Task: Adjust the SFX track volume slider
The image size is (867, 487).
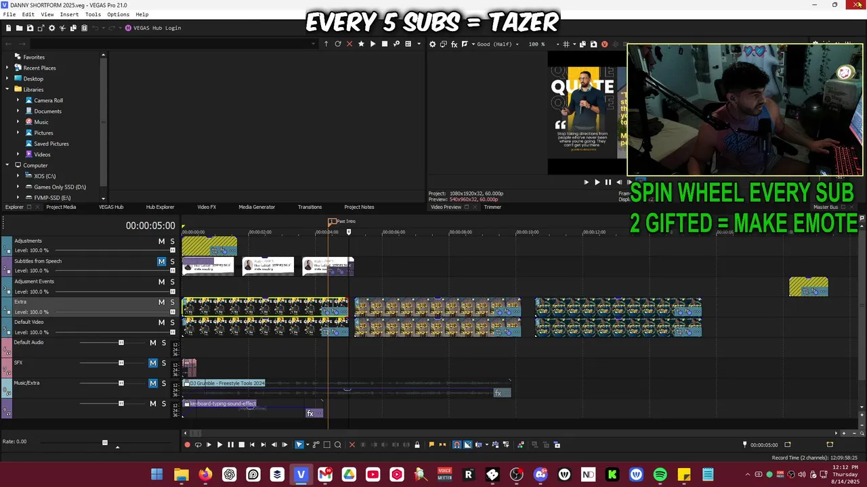Action: (x=121, y=363)
